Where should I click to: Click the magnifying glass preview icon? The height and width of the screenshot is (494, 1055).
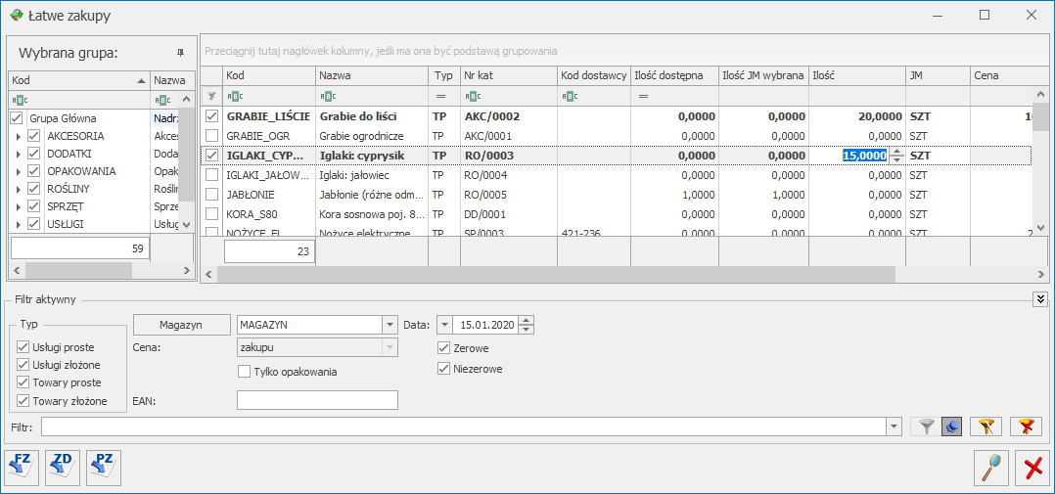(x=991, y=468)
